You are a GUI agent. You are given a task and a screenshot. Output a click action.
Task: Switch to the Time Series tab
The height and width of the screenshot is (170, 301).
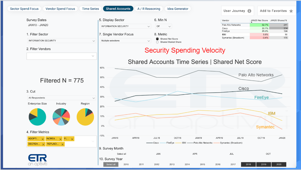pos(90,9)
